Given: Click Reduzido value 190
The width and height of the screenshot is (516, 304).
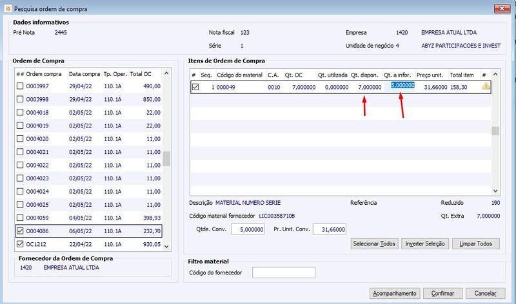Looking at the screenshot, I should (495, 203).
